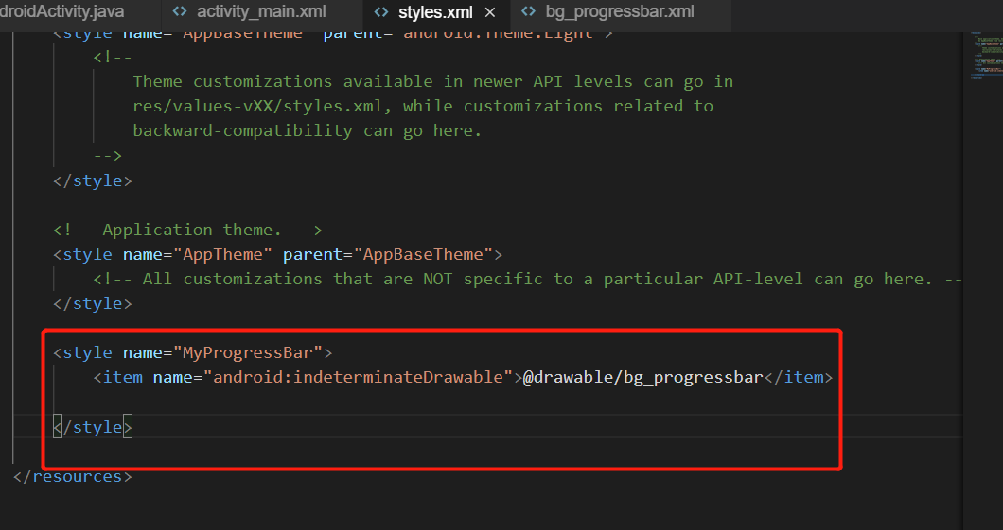This screenshot has height=530, width=1003.
Task: Click the parent "AppBaseTheme" attribute value
Action: click(x=423, y=254)
